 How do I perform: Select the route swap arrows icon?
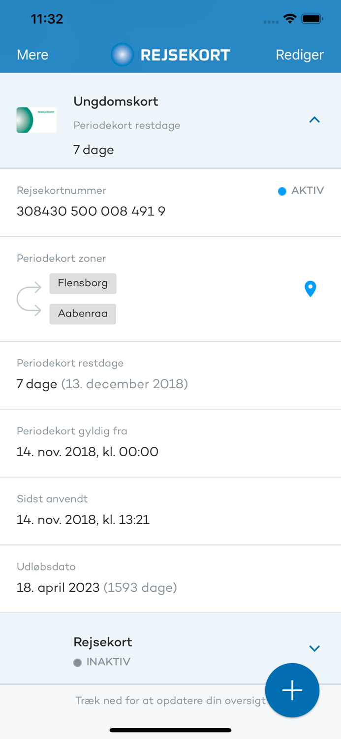pyautogui.click(x=31, y=298)
